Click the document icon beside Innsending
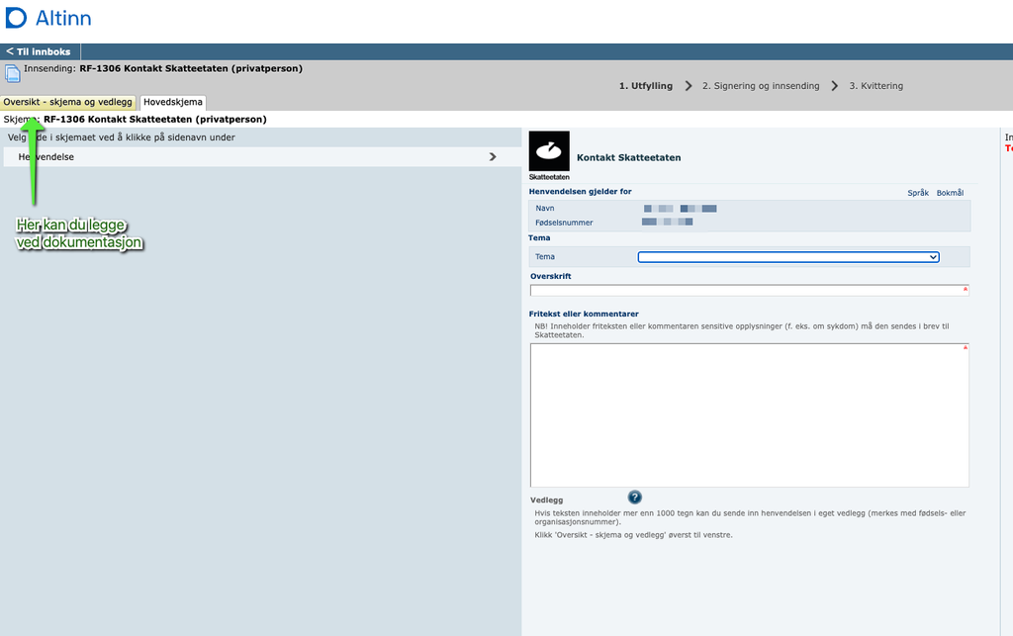1013x636 pixels. [x=13, y=73]
